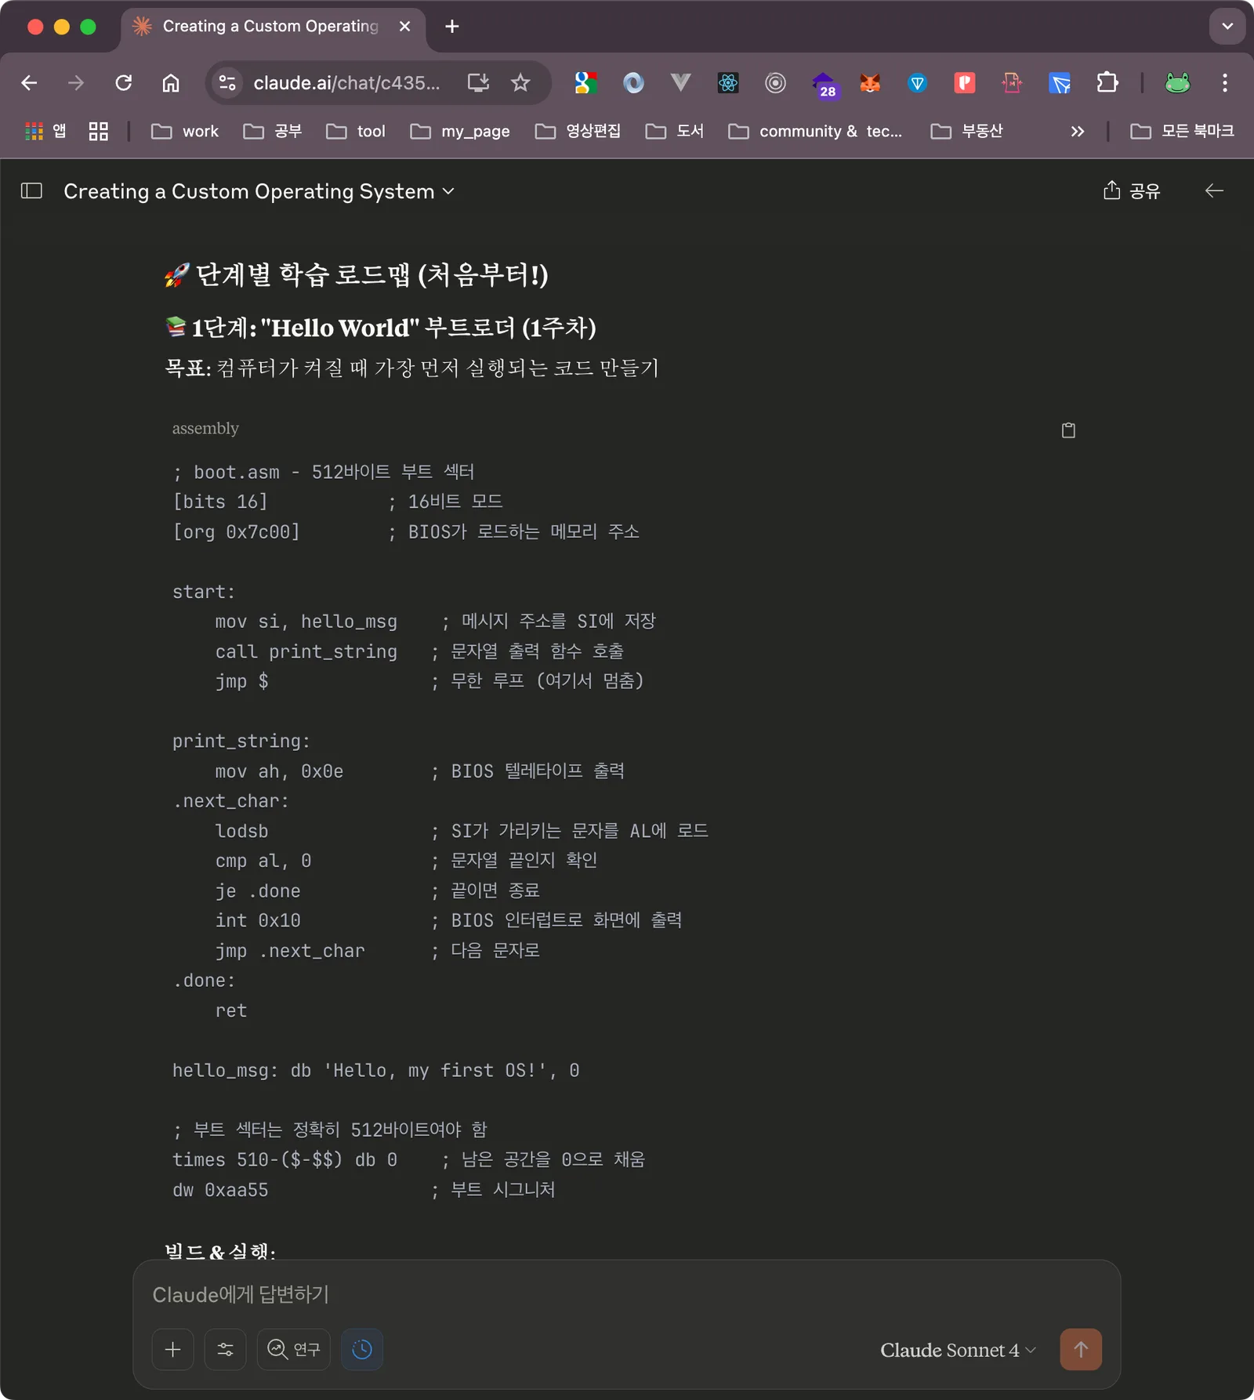Send the message with the arrow button
This screenshot has height=1400, width=1254.
[1081, 1349]
